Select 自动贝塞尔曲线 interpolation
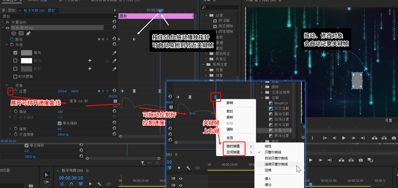398x188 pixels. point(276,158)
